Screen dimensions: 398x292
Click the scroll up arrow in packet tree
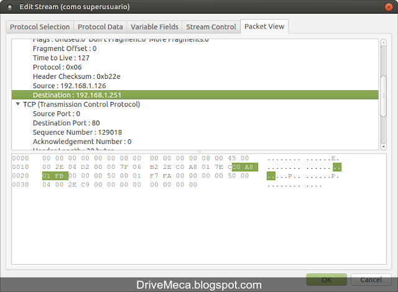383,42
